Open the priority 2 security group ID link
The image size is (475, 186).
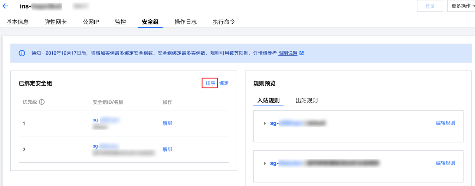tap(106, 146)
